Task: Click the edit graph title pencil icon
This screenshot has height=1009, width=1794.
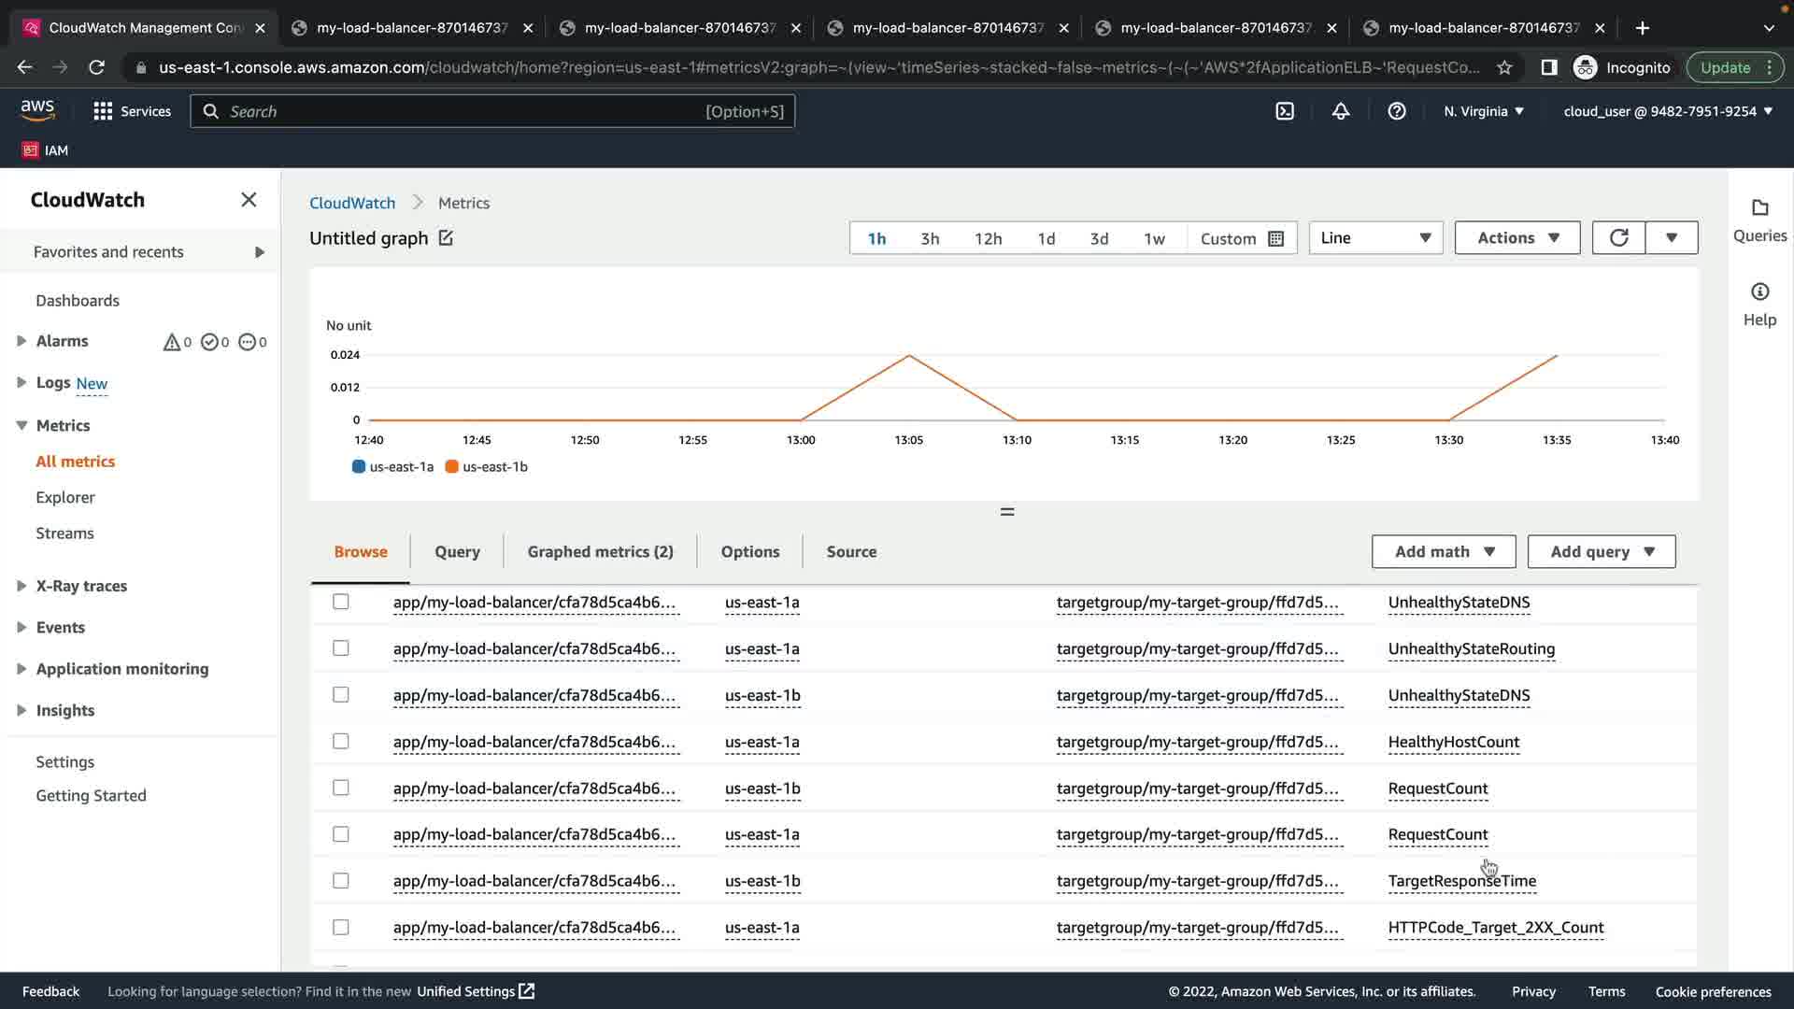Action: click(446, 238)
